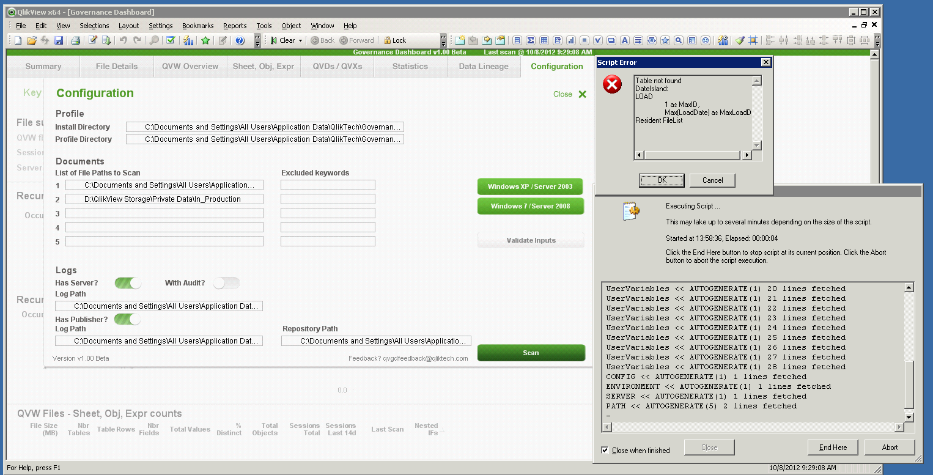Click the Undo layout change icon

(123, 40)
